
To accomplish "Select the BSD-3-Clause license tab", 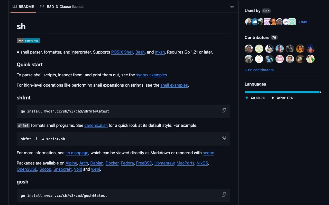I will click(62, 7).
